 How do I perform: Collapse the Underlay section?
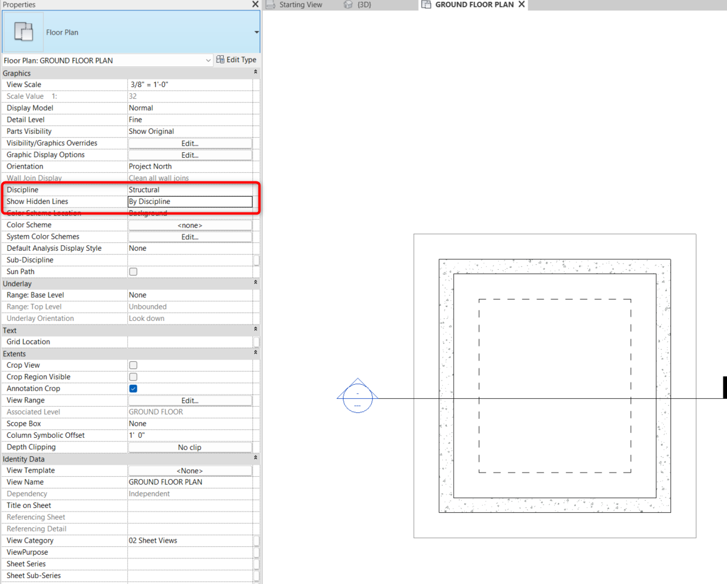(x=255, y=283)
